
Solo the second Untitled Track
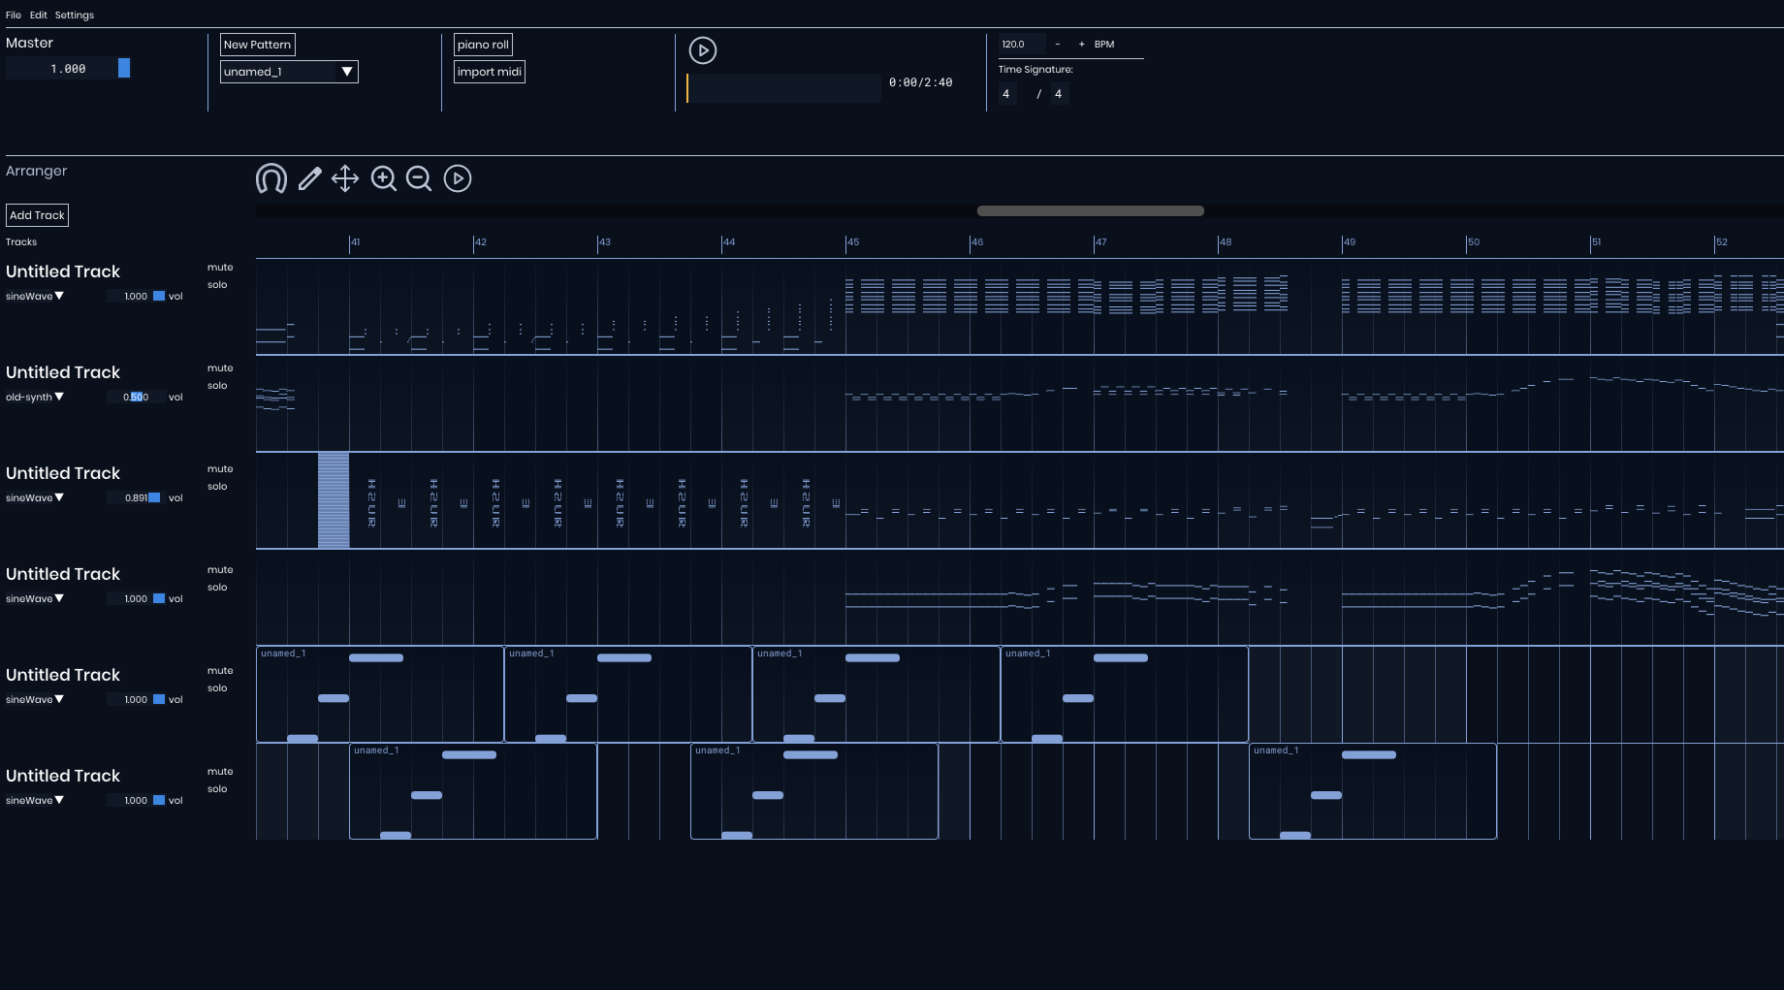coord(219,385)
